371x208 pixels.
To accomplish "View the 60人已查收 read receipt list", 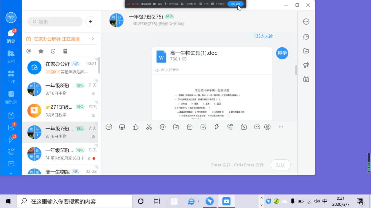I will click(167, 70).
